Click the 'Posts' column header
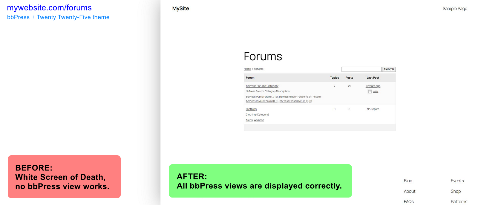This screenshot has width=478, height=205. (349, 78)
